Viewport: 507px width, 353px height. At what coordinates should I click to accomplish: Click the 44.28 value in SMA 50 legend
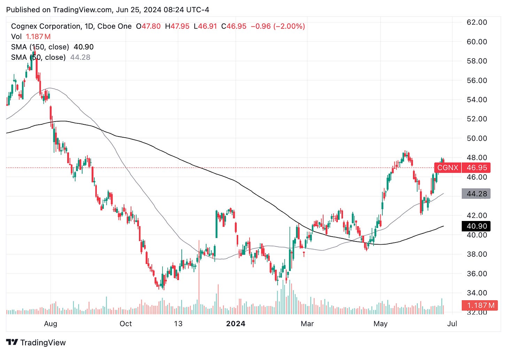pyautogui.click(x=80, y=57)
